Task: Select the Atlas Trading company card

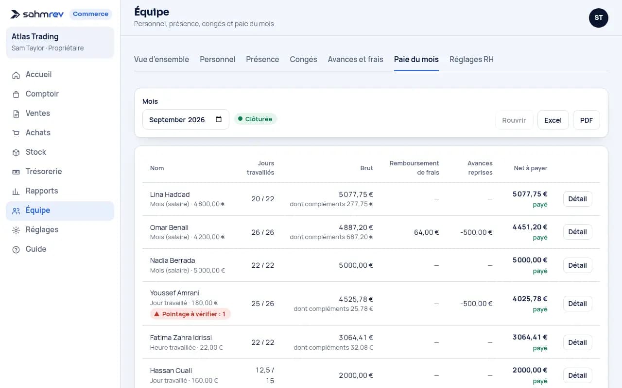Action: click(x=60, y=42)
